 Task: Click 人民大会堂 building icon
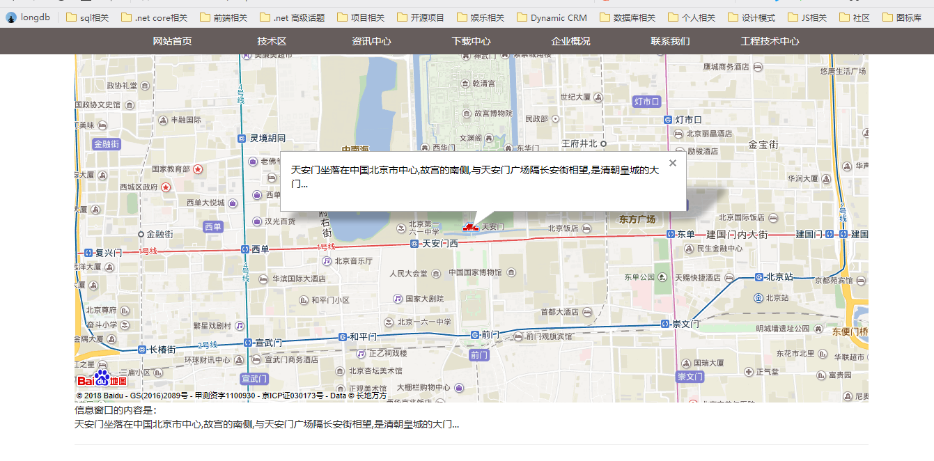[435, 274]
